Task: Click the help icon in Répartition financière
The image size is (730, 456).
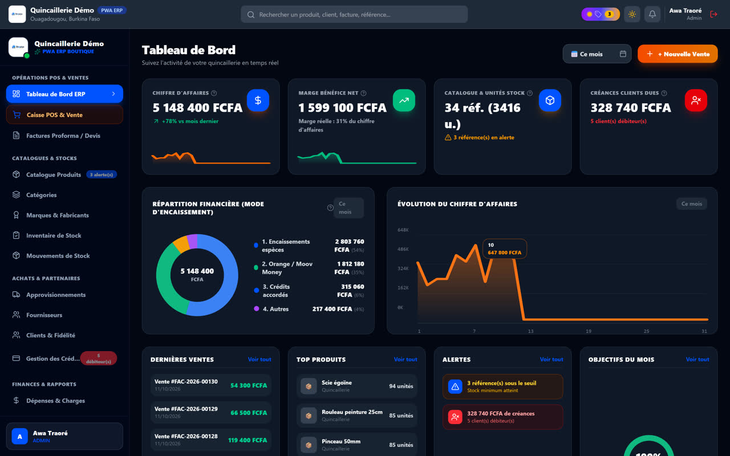Action: [x=330, y=208]
